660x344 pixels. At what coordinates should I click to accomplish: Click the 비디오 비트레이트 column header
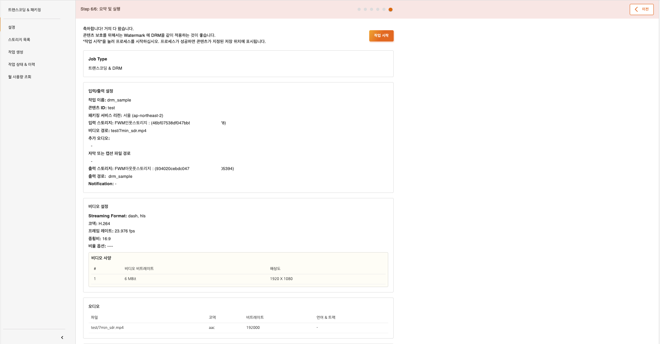(x=139, y=268)
